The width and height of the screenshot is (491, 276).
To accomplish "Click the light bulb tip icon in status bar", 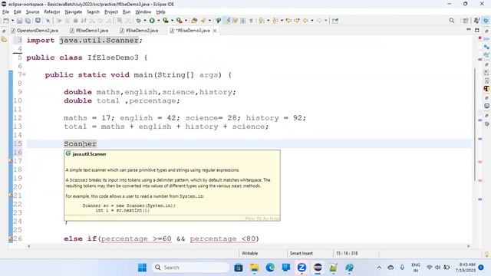I will coord(486,254).
